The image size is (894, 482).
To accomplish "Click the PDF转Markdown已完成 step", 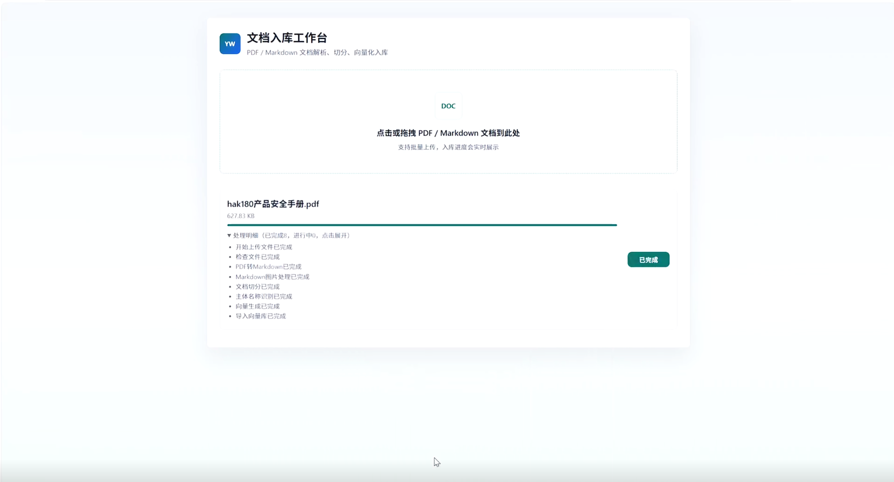I will 269,267.
